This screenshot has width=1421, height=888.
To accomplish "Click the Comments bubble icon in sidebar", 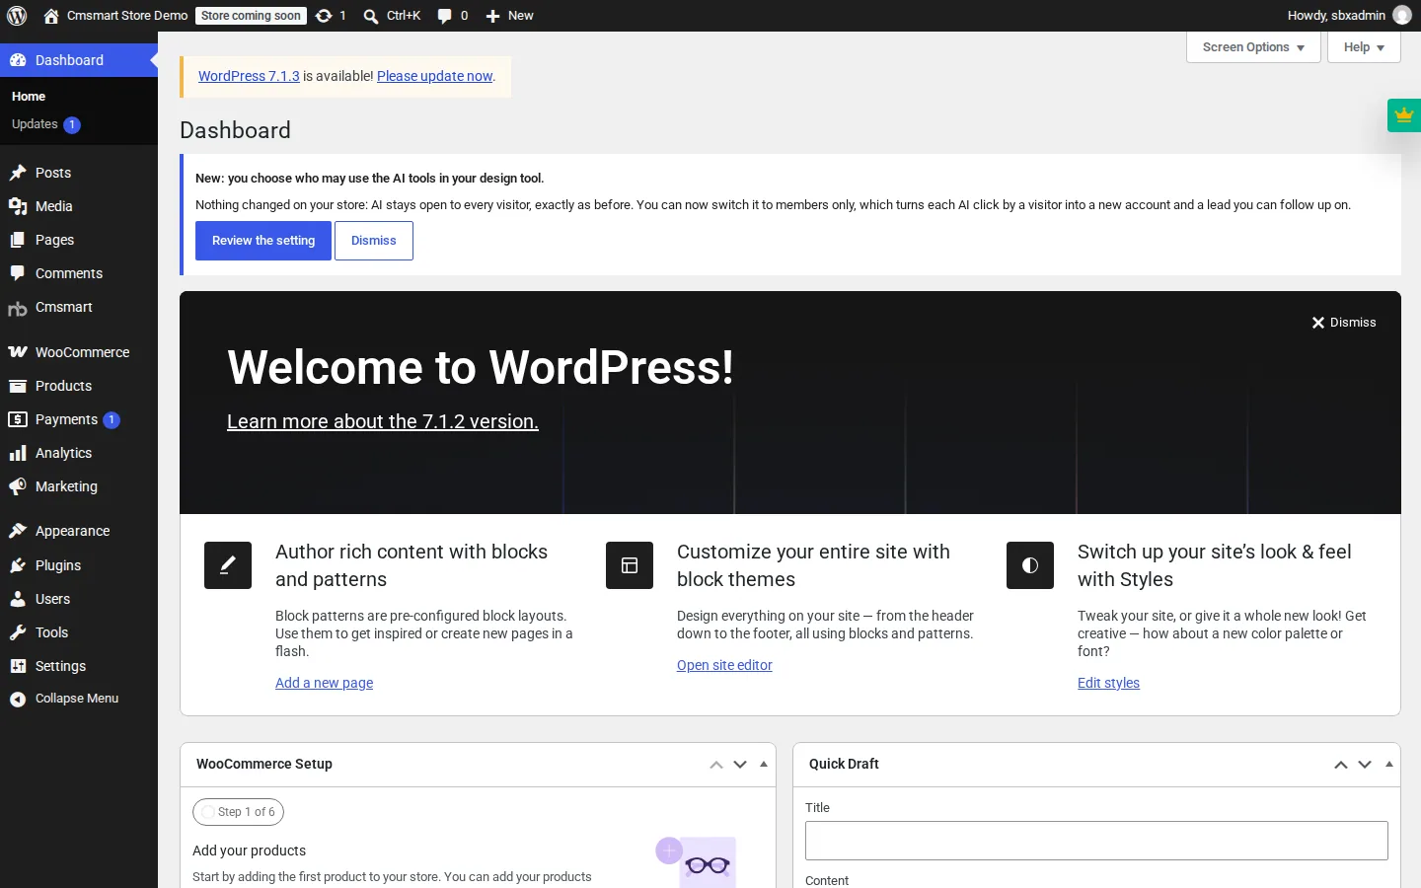I will (x=18, y=273).
